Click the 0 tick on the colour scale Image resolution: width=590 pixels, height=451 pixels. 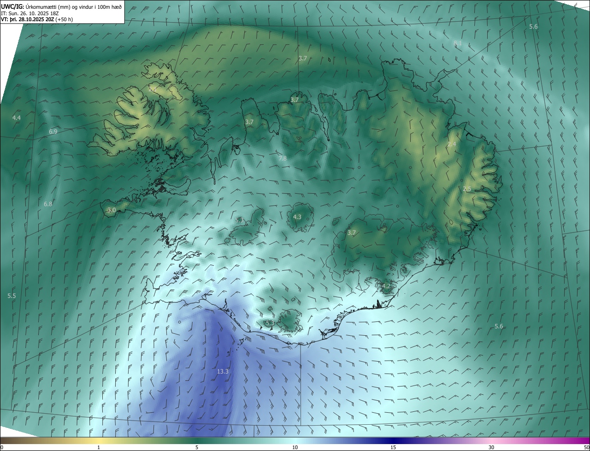[2, 447]
